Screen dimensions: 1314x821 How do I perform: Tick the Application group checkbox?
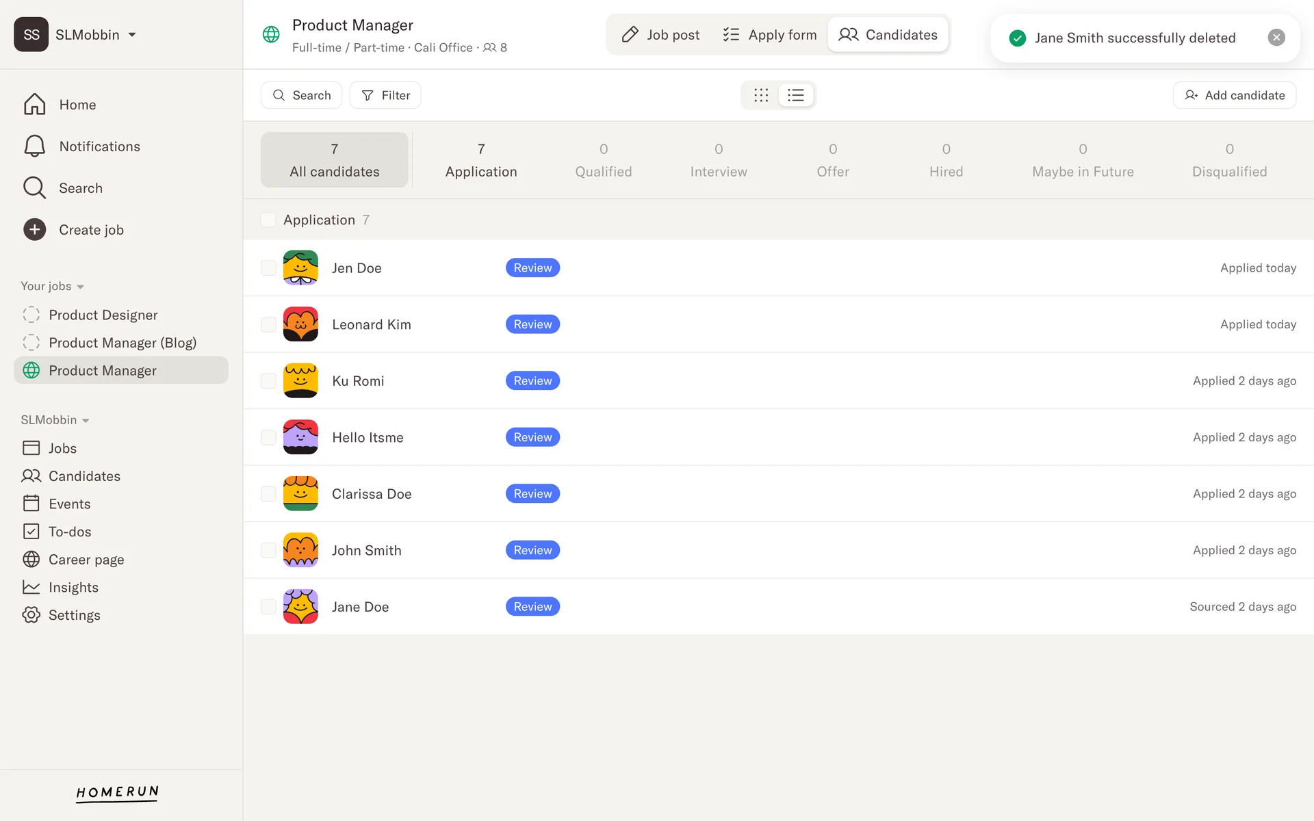coord(268,220)
